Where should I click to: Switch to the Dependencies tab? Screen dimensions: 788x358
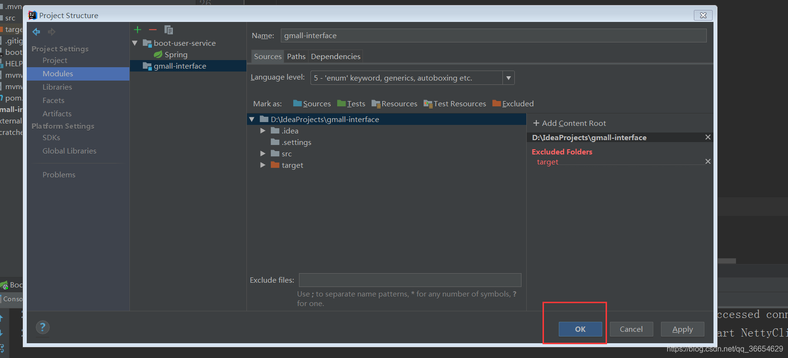click(336, 56)
